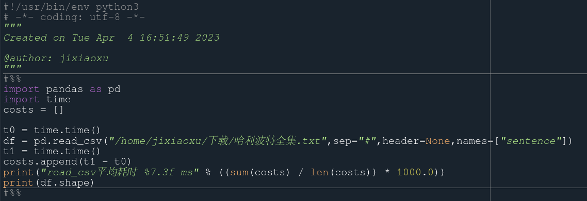Click the "t0 = time.time()" line

click(x=53, y=131)
